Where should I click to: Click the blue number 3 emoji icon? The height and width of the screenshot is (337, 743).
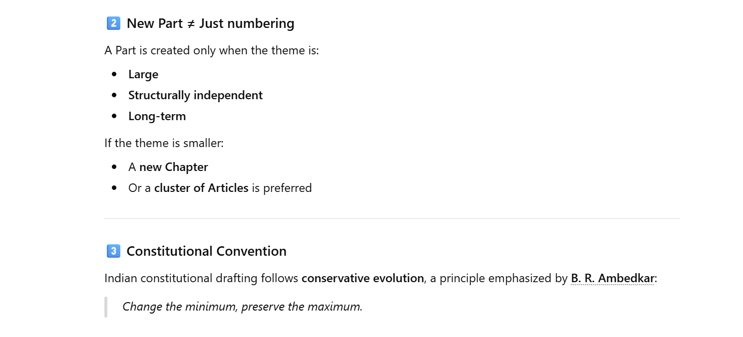click(x=113, y=251)
